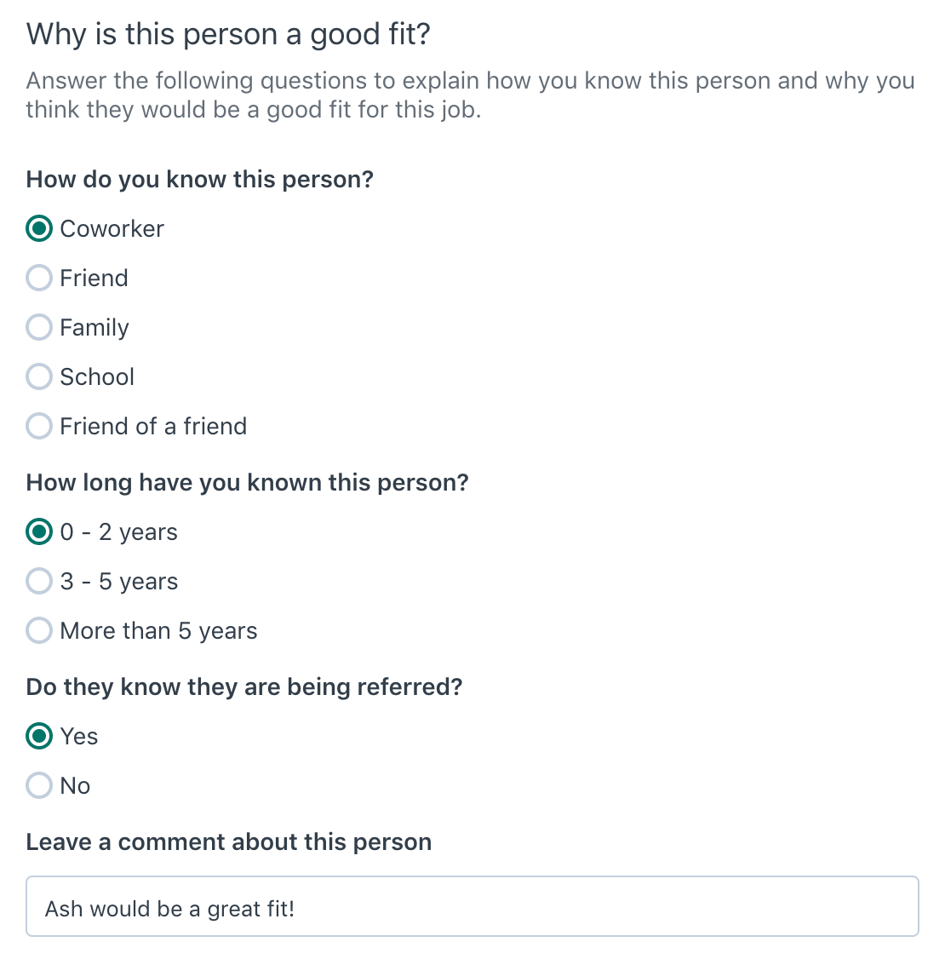
Task: Select '0 - 2 years' for length known
Action: pyautogui.click(x=38, y=531)
